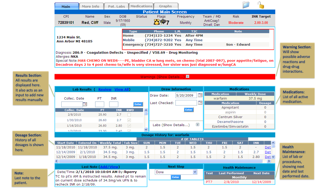This screenshot has width=332, height=191.
Task: Click the PT7 health maintenance test row
Action: click(239, 182)
